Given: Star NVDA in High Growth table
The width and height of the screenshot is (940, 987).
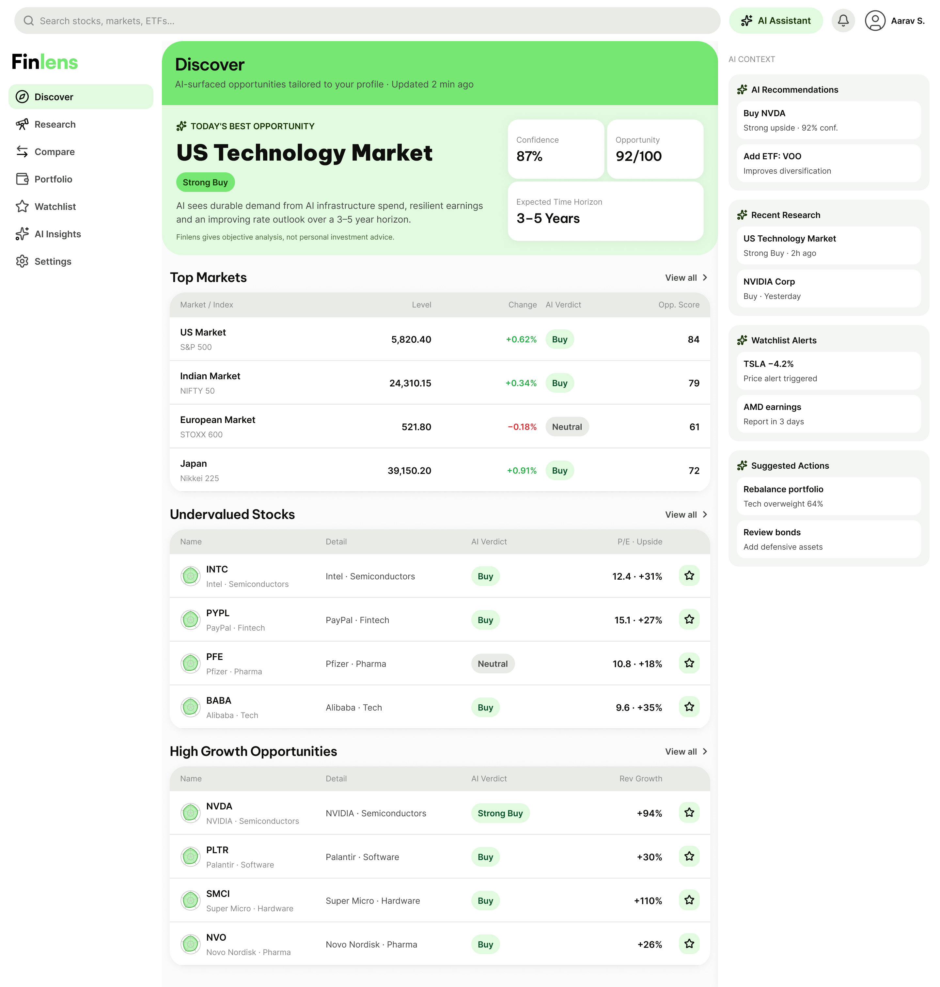Looking at the screenshot, I should point(689,813).
